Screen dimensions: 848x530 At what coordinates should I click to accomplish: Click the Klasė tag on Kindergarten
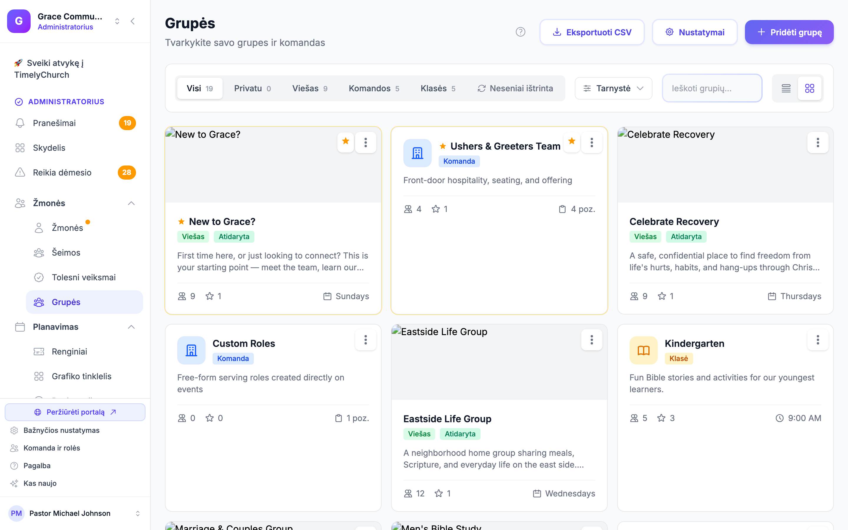tap(679, 359)
